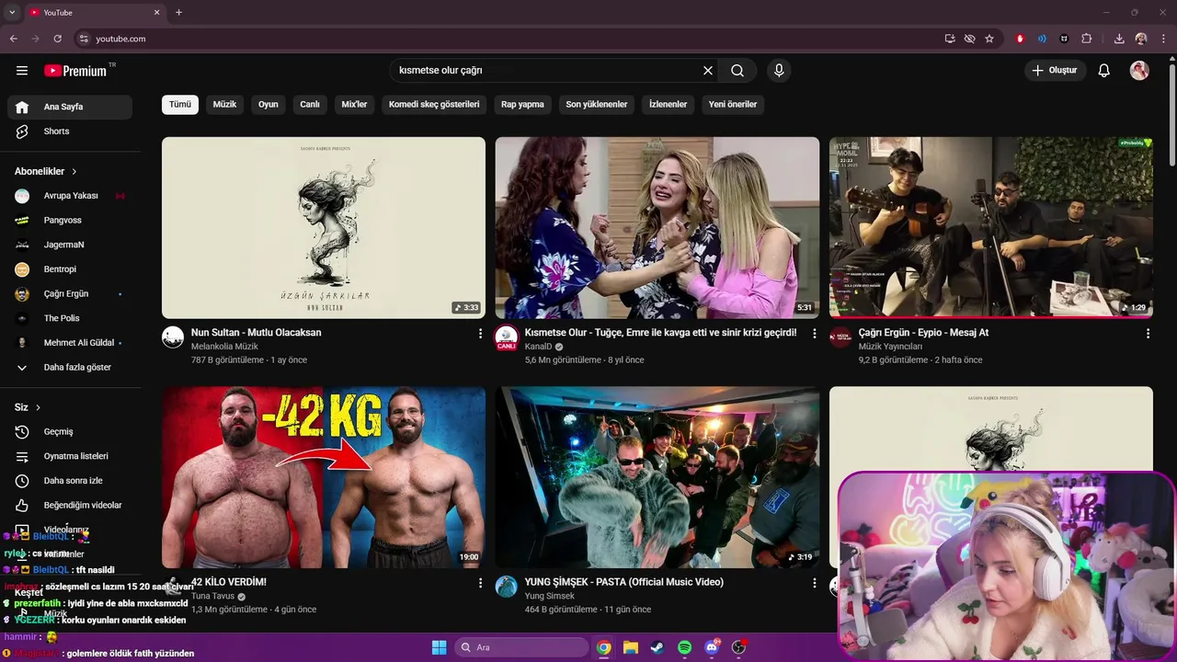
Task: Open Discord from the taskbar
Action: click(712, 648)
